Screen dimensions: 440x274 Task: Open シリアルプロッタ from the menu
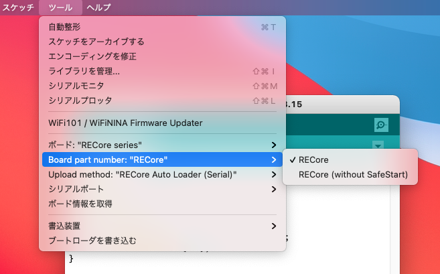coord(162,100)
